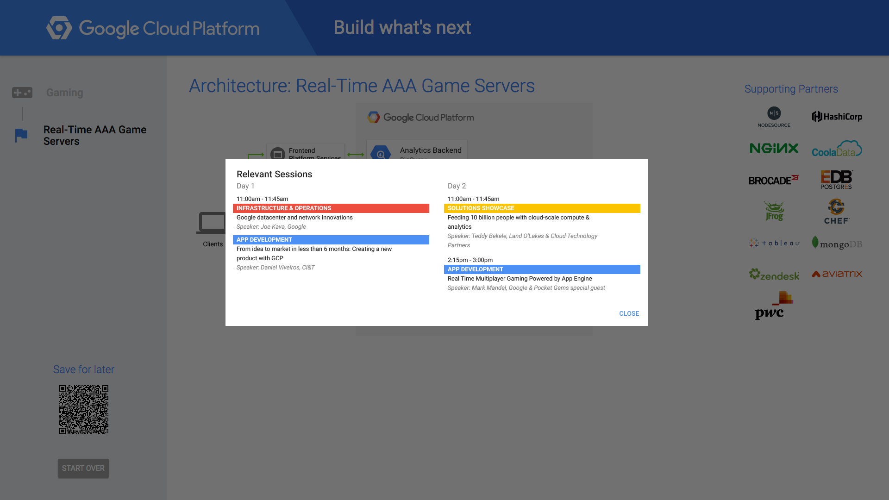
Task: Select Real-Time AAA Game Servers sidebar step
Action: (95, 136)
